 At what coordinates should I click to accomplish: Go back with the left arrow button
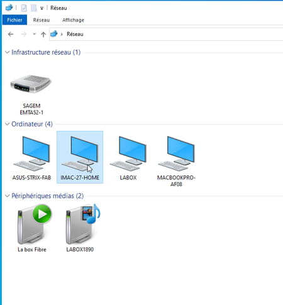[x=11, y=34]
